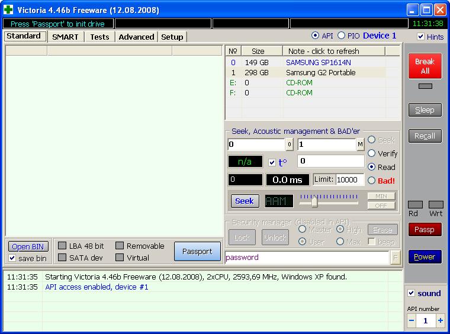Toggle Removable indicator
The image size is (450, 334).
coord(120,246)
